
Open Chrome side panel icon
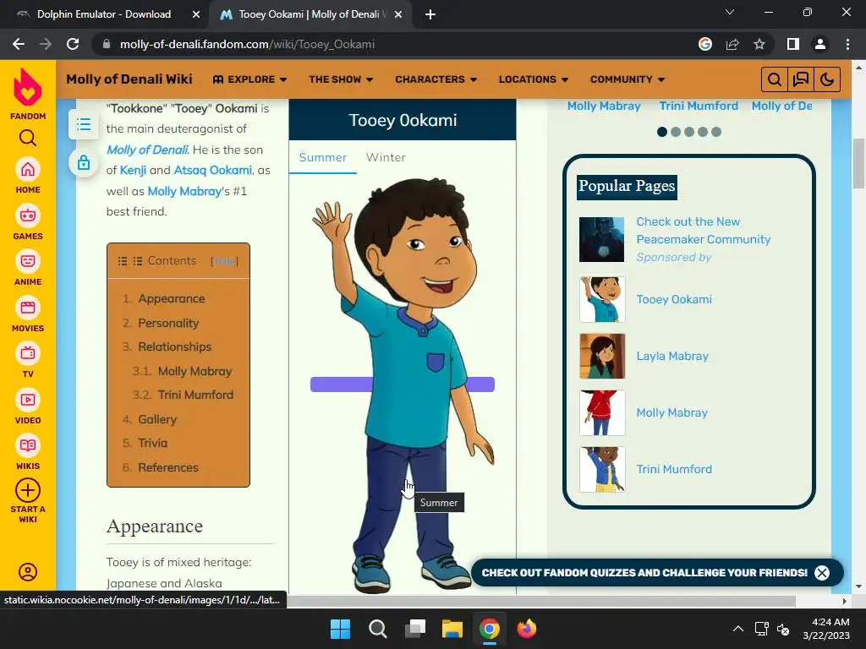pos(793,44)
